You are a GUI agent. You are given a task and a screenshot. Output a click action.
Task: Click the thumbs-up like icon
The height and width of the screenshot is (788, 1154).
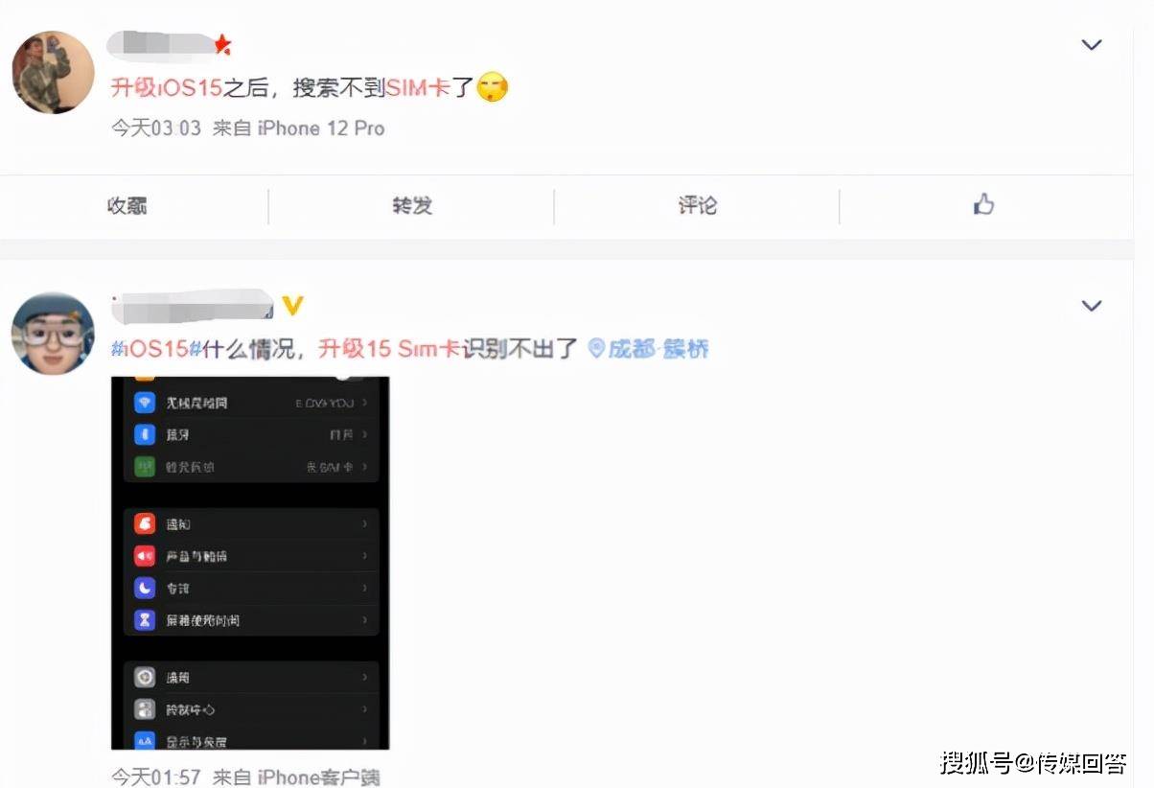[983, 204]
